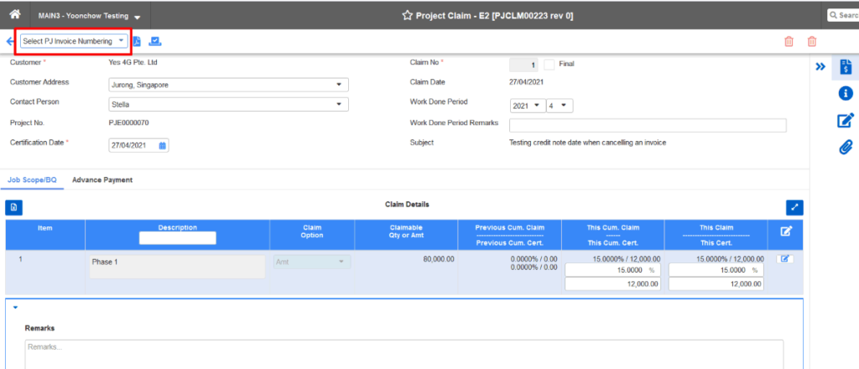Click the second red trash icon
Screen dimensions: 859x369
(x=812, y=42)
